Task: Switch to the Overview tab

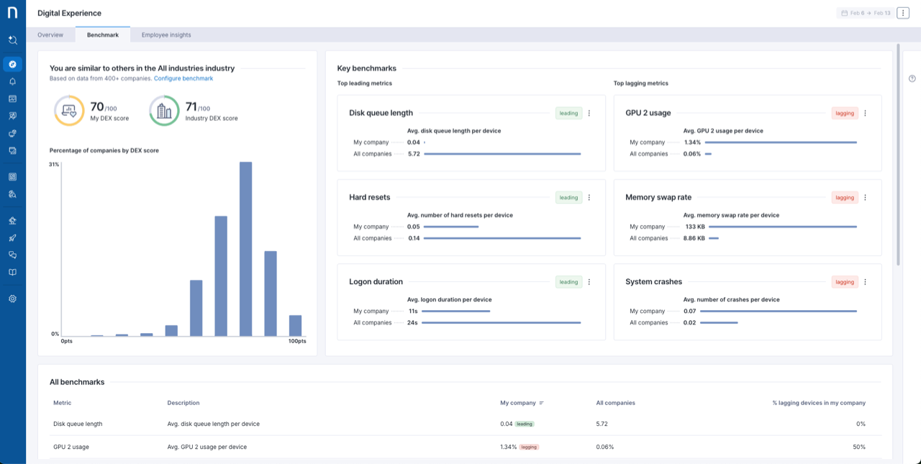Action: 50,35
